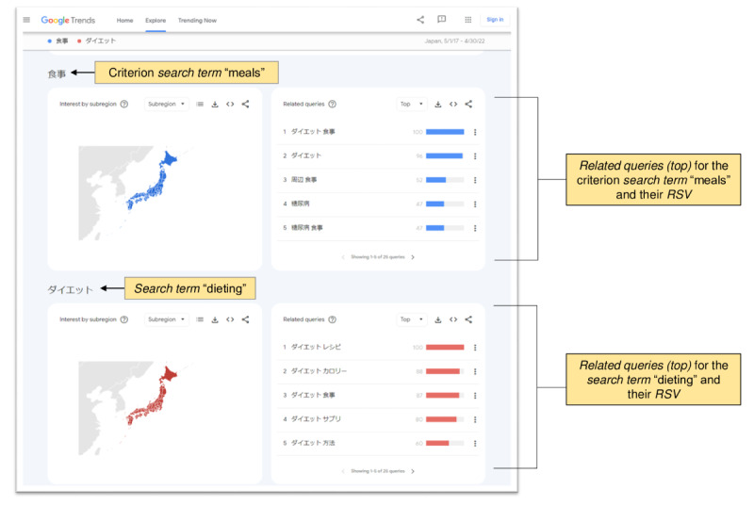Open three-dot menu for 糖尿病 食事 query
This screenshot has width=754, height=506.
click(x=475, y=228)
